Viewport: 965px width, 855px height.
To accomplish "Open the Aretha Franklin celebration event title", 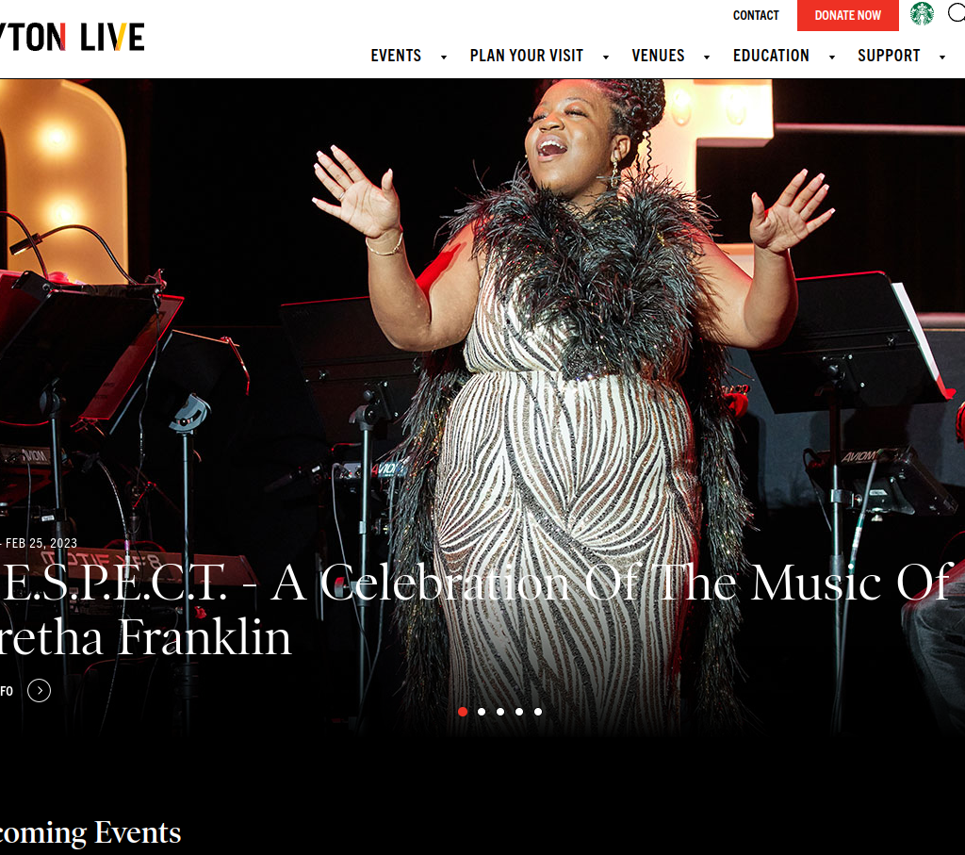I will [x=475, y=609].
